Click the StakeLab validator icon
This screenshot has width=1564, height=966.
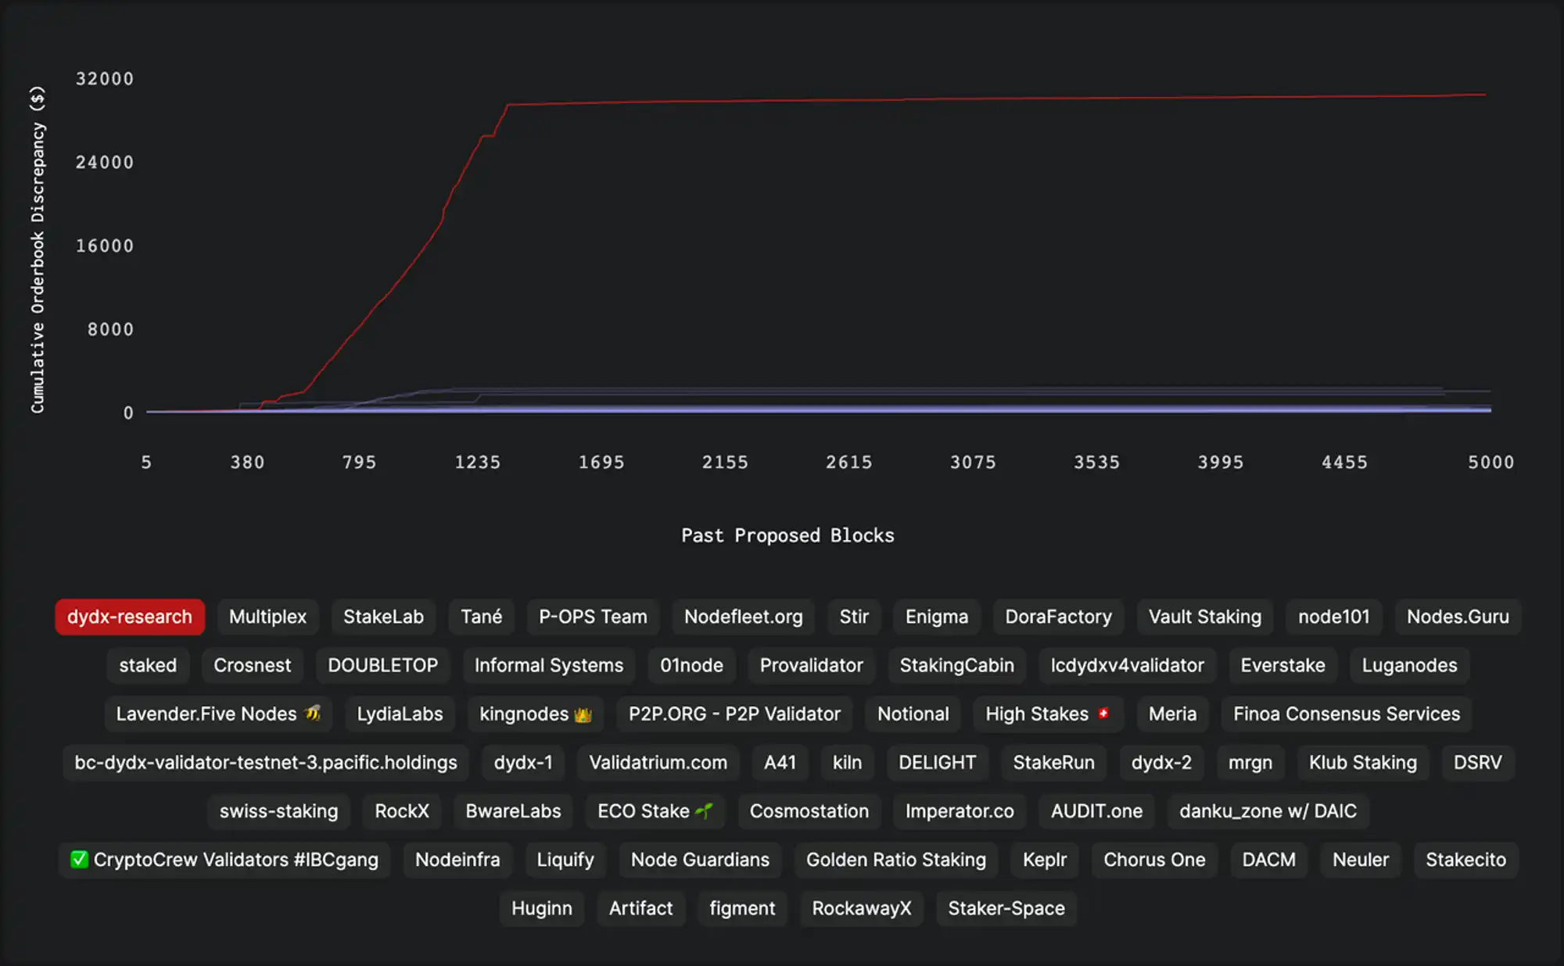tap(384, 617)
